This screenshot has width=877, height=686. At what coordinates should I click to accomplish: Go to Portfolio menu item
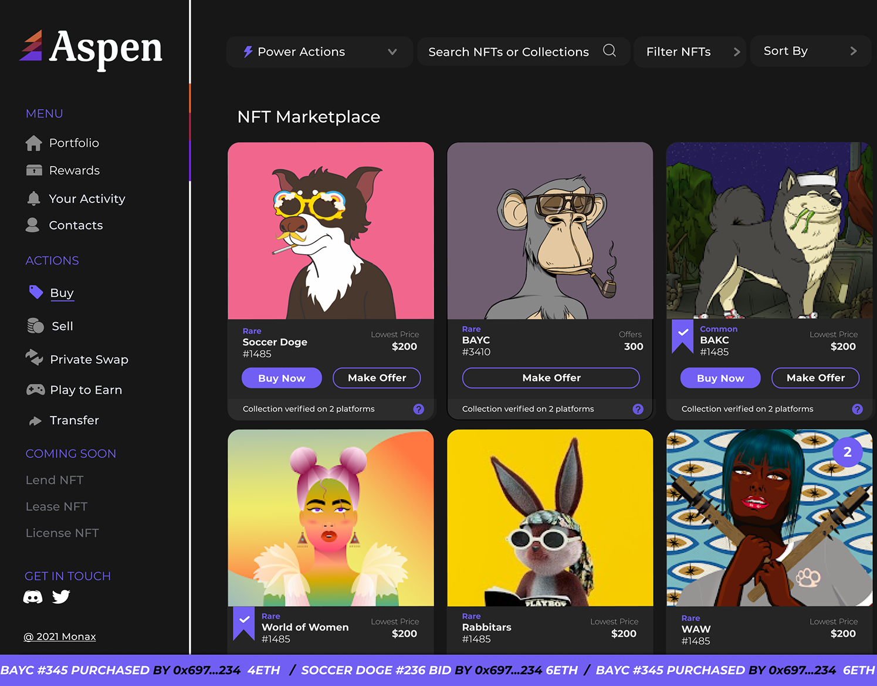74,143
